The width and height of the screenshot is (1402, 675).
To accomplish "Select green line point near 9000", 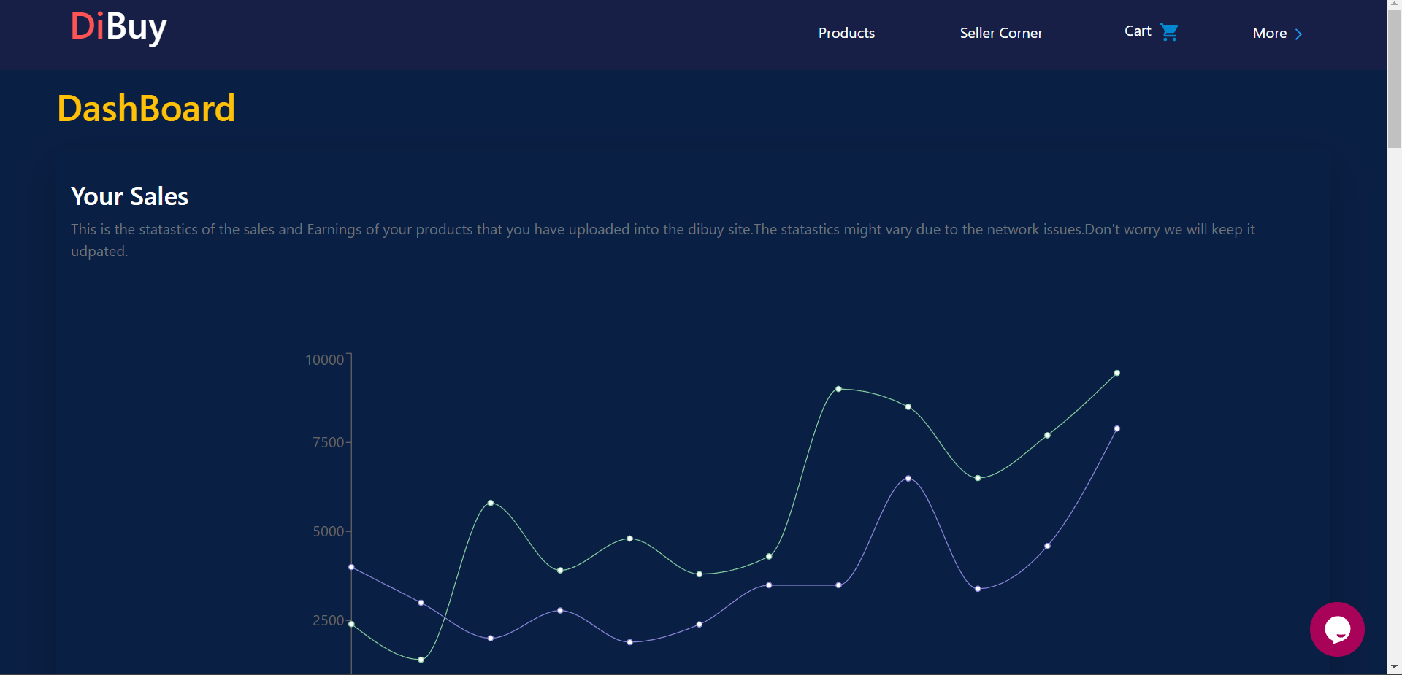I will coord(838,389).
